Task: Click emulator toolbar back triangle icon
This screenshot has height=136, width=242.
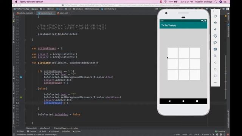Action: [215, 63]
